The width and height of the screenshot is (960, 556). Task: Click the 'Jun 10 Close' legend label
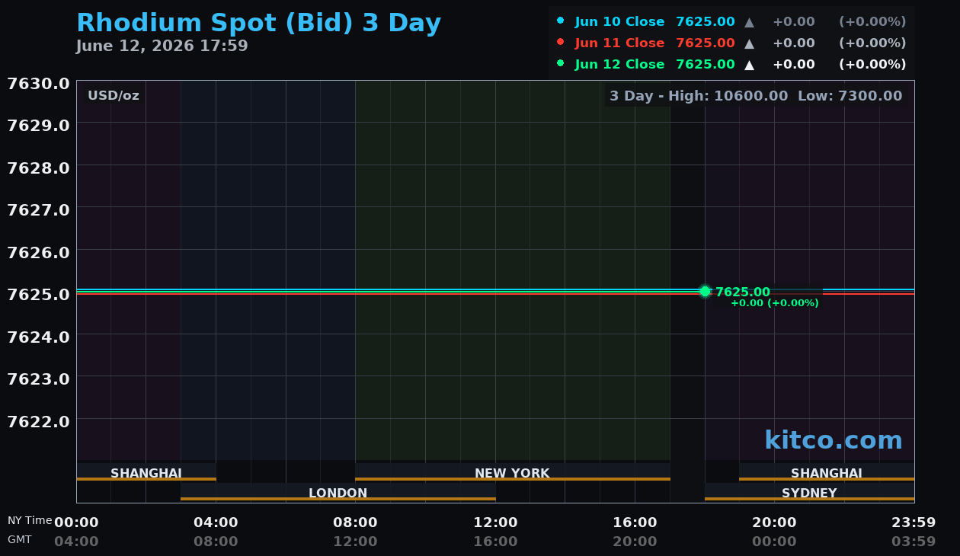(x=619, y=22)
